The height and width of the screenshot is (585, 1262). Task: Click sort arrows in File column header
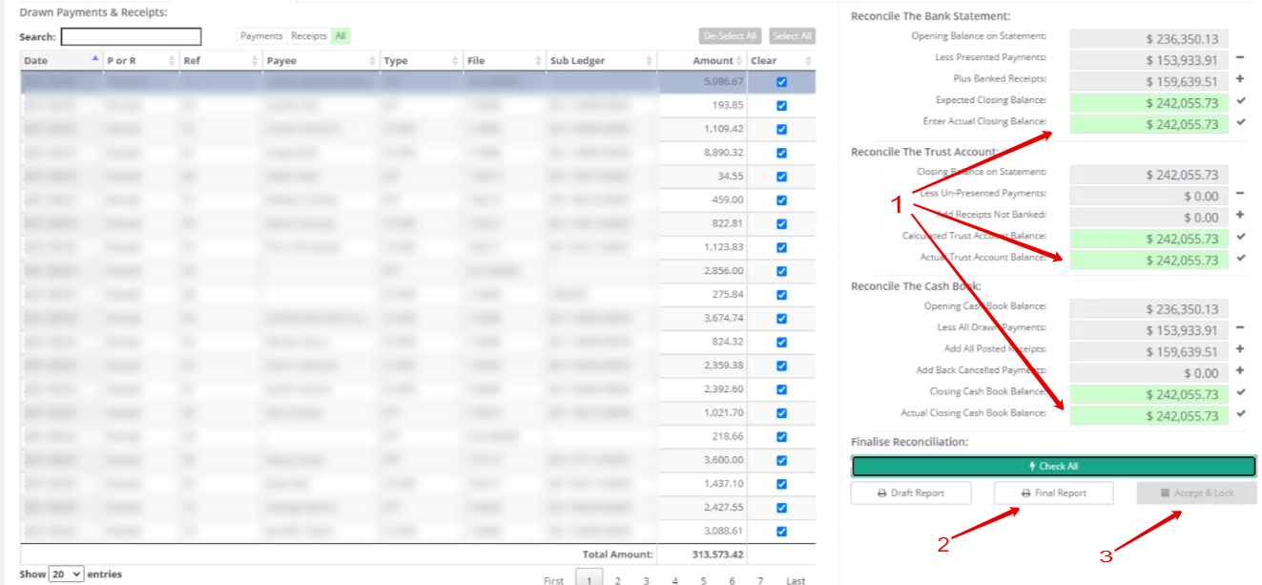(x=536, y=60)
